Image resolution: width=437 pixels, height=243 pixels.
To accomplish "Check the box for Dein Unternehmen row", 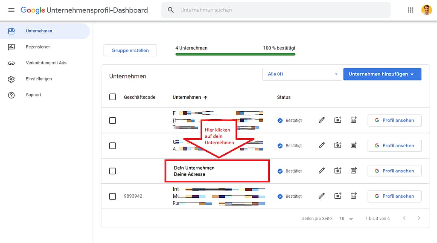I will (x=113, y=171).
